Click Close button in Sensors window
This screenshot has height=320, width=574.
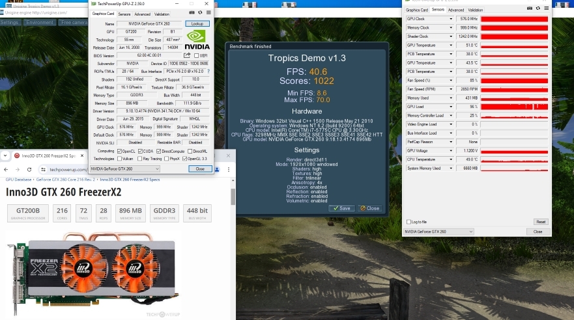pos(538,232)
